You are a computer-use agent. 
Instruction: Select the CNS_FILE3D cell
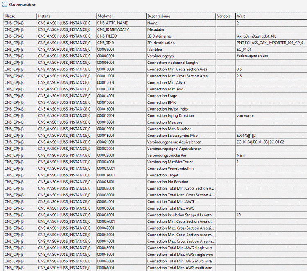121,36
